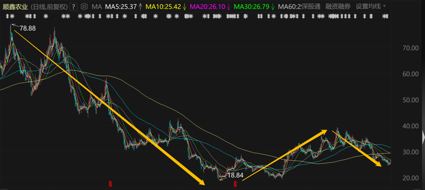Click the red S marker at bottom left

(110, 184)
